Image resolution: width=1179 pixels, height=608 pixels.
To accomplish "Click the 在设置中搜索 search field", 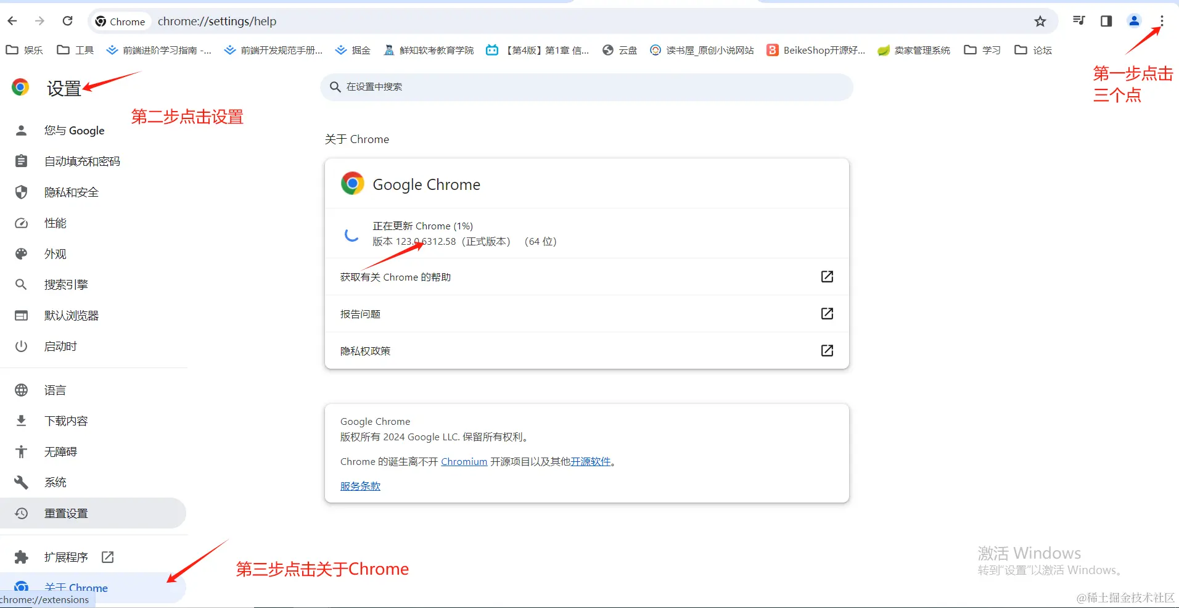I will [586, 87].
